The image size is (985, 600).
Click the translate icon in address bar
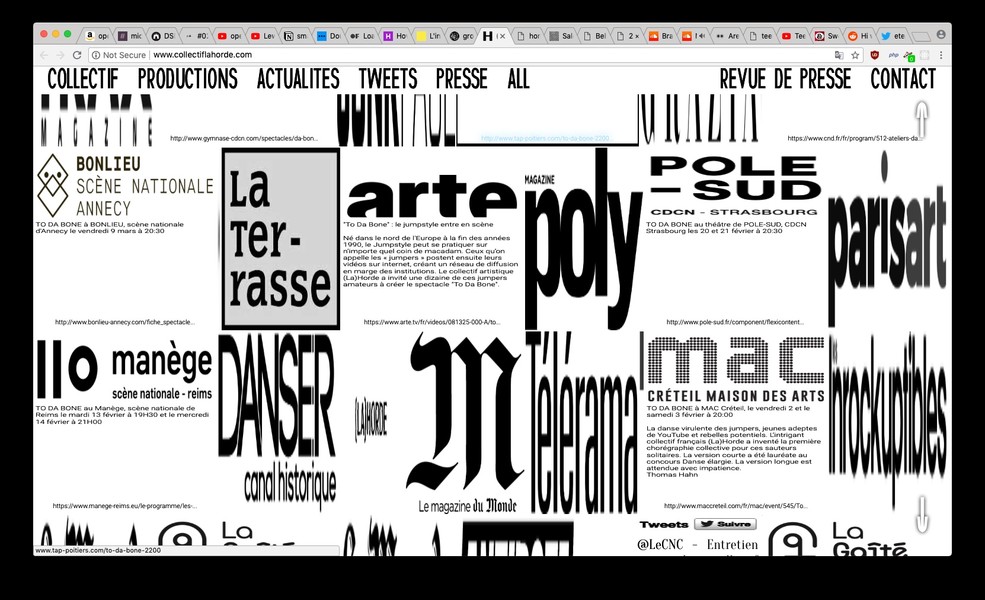tap(839, 55)
